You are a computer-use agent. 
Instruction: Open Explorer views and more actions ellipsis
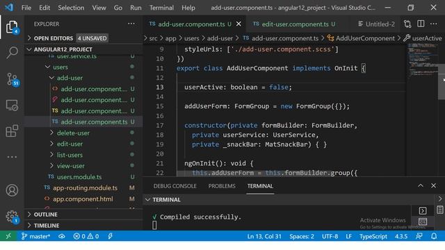pyautogui.click(x=131, y=24)
